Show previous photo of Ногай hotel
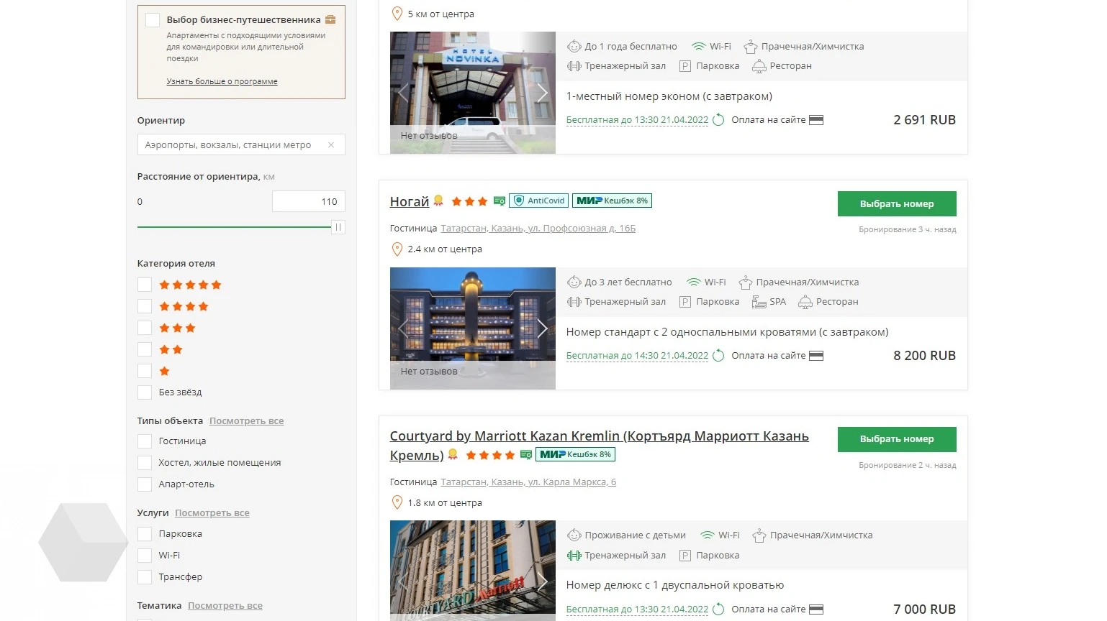This screenshot has width=1107, height=621. (403, 328)
